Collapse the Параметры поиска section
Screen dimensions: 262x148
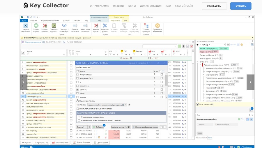(x=78, y=101)
